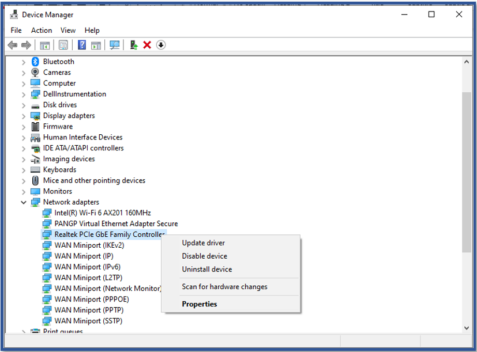Open Properties from the context menu

point(231,304)
